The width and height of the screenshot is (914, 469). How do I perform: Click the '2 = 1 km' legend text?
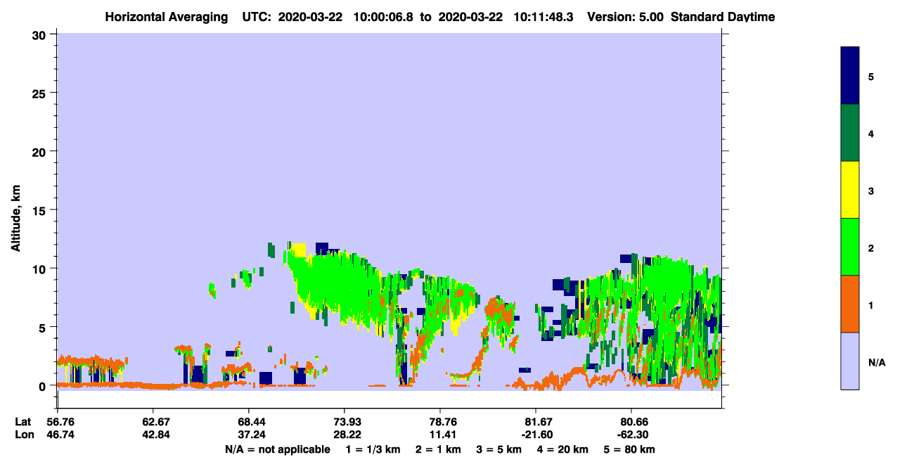438,449
